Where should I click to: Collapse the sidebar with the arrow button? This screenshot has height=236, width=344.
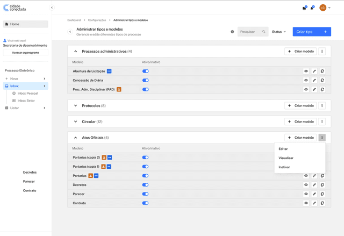[x=52, y=8]
